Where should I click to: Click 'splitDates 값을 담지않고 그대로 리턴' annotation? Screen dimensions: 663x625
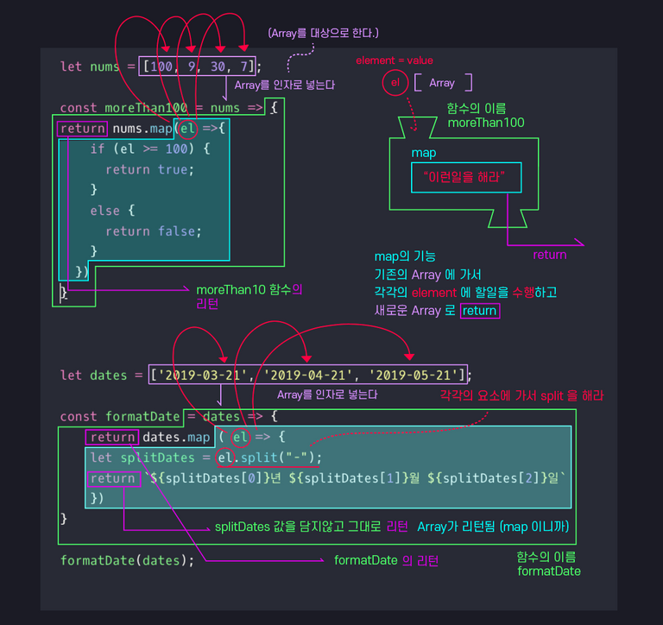pos(311,527)
